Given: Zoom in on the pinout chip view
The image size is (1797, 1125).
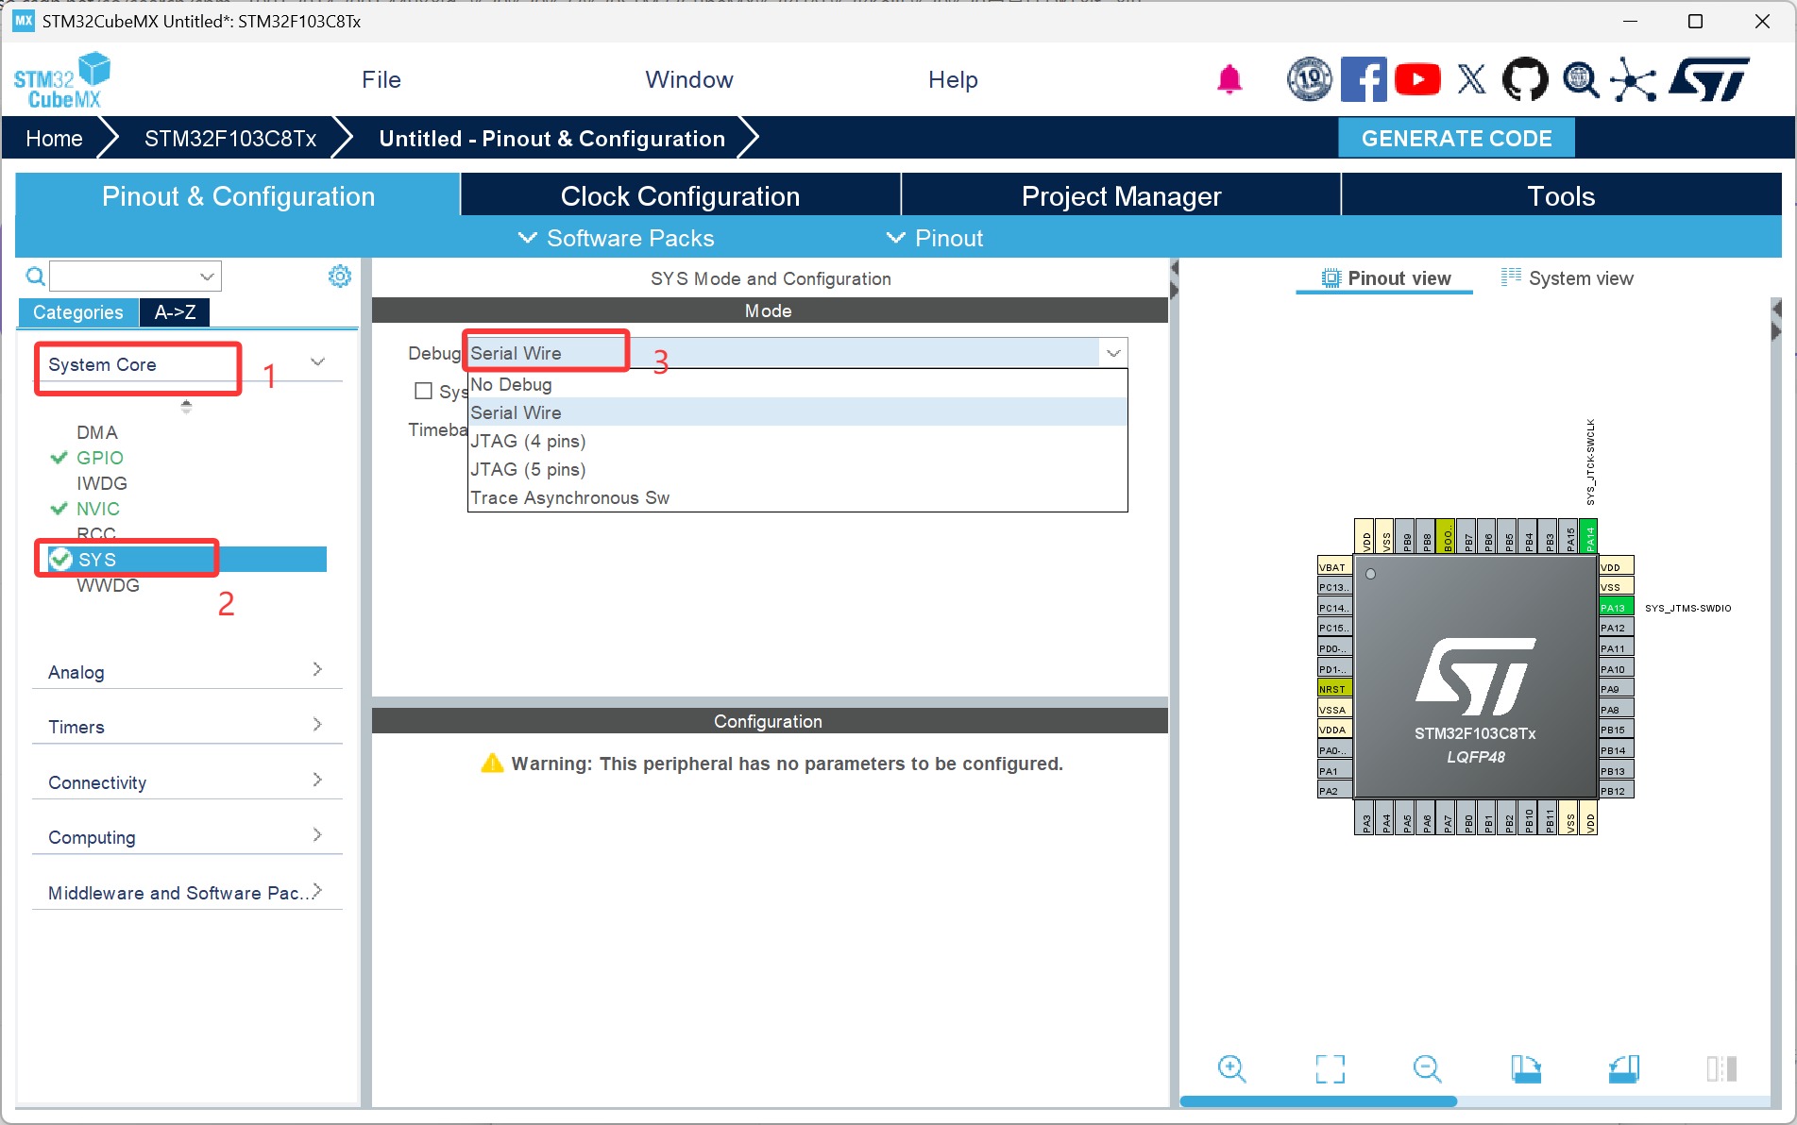Looking at the screenshot, I should [1231, 1068].
